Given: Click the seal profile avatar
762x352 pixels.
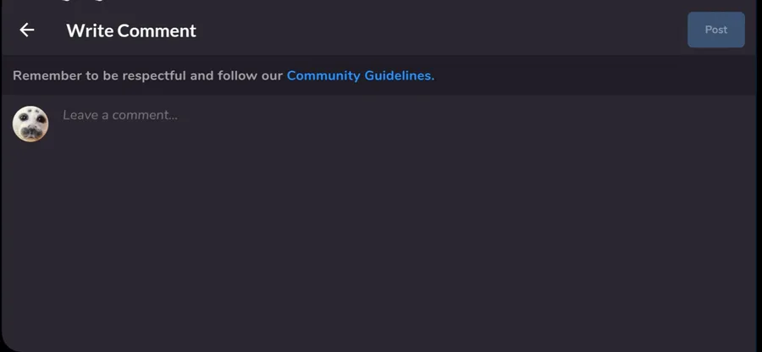Looking at the screenshot, I should click(x=30, y=124).
